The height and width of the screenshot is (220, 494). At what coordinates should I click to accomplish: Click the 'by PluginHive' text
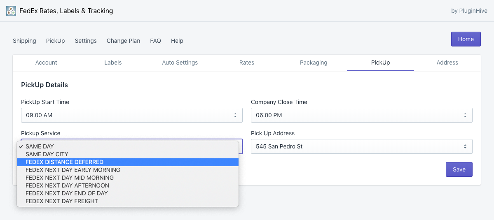[x=469, y=11]
